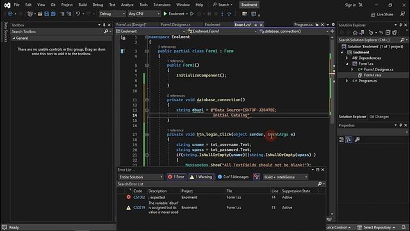Click Sync with Active Document icon
Screen dimensions: 410x231
381,33
